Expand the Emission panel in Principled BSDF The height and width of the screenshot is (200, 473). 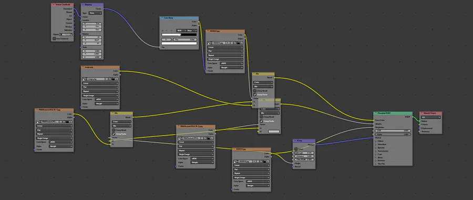(x=382, y=161)
